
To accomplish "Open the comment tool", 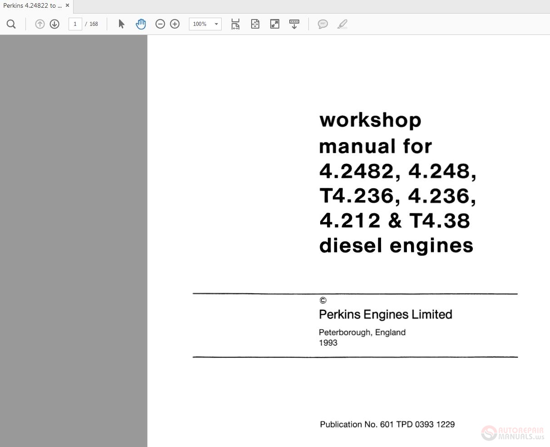I will (323, 24).
